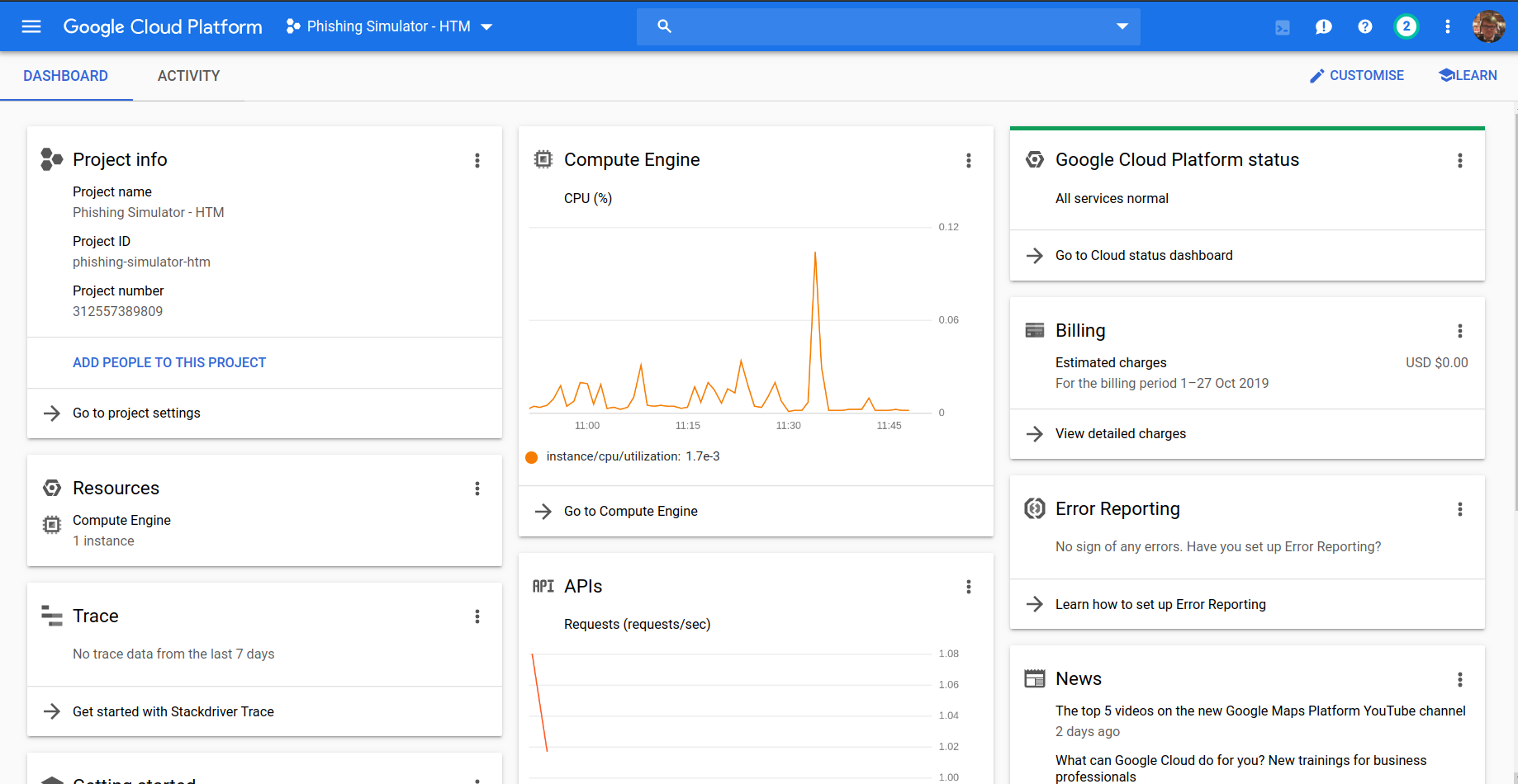Click the News card icon
Image resolution: width=1518 pixels, height=784 pixels.
coord(1035,678)
